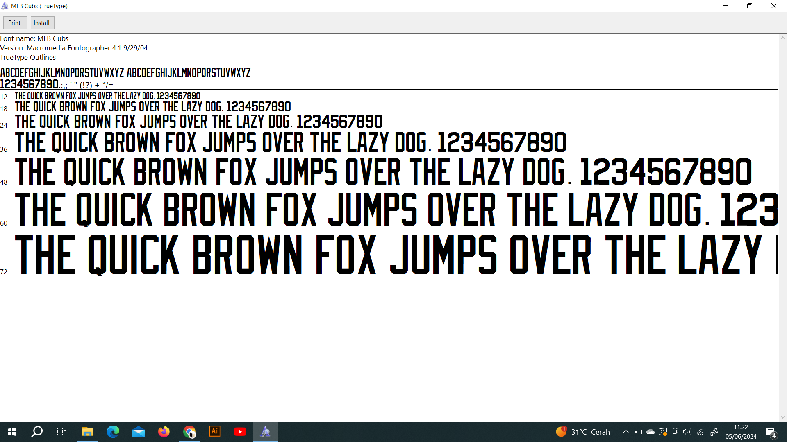Screen dimensions: 787x442
Task: Open the Mail app icon
Action: pos(139,432)
